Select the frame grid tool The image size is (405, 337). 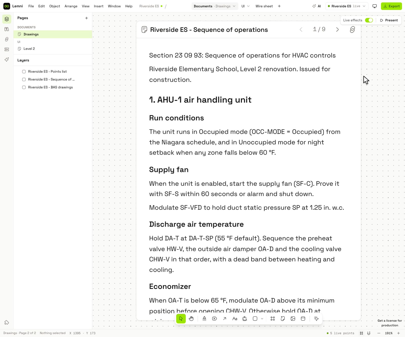(273, 319)
